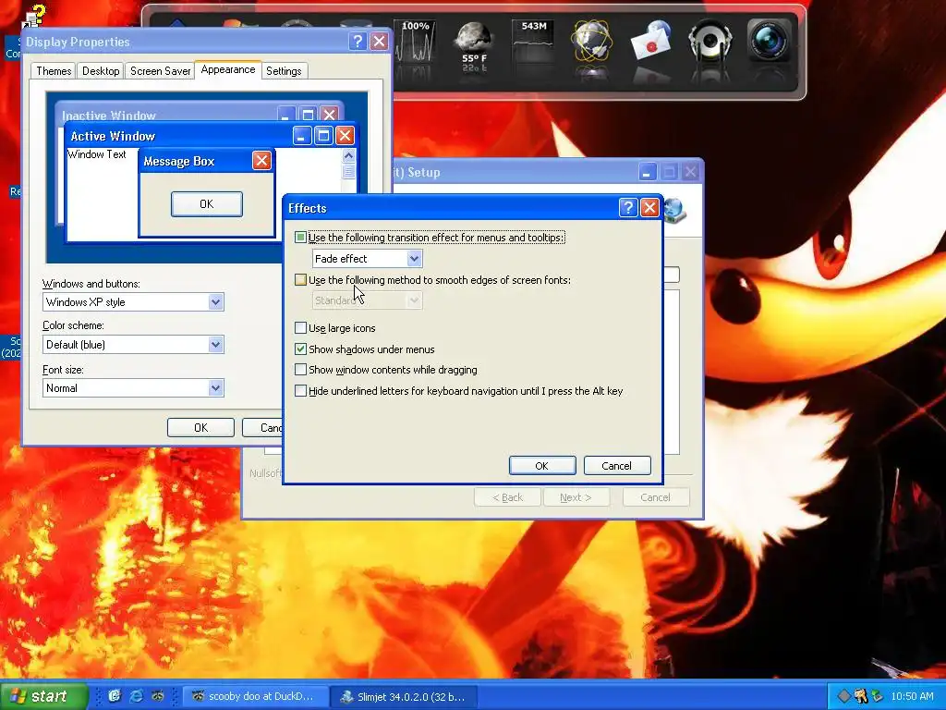Open the CPU usage meter in the dock
946x710 pixels.
click(415, 41)
